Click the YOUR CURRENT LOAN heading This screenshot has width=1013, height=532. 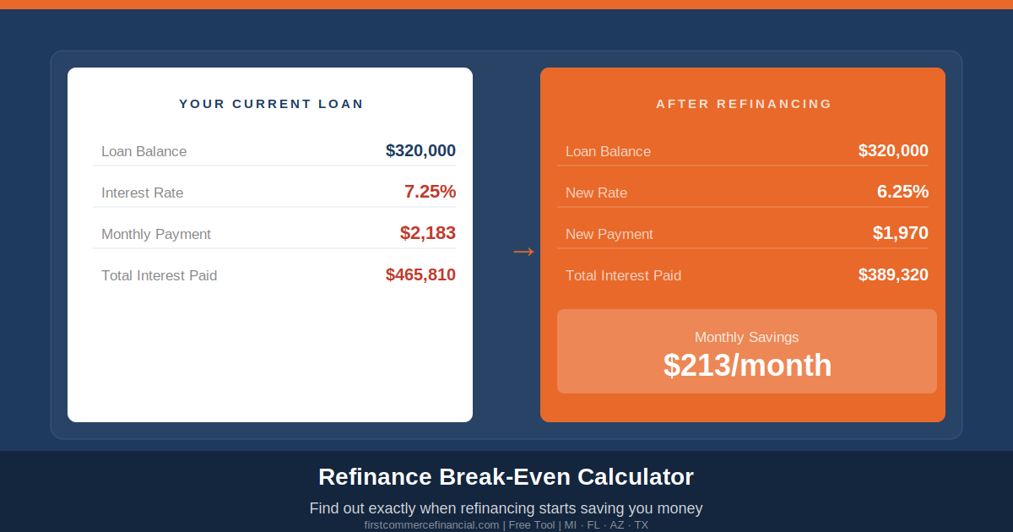[x=271, y=104]
